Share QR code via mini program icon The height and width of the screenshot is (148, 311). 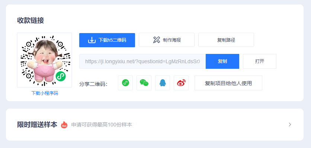(x=125, y=83)
